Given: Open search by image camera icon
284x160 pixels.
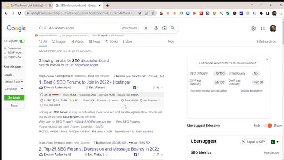Looking at the screenshot, I should tap(164, 28).
